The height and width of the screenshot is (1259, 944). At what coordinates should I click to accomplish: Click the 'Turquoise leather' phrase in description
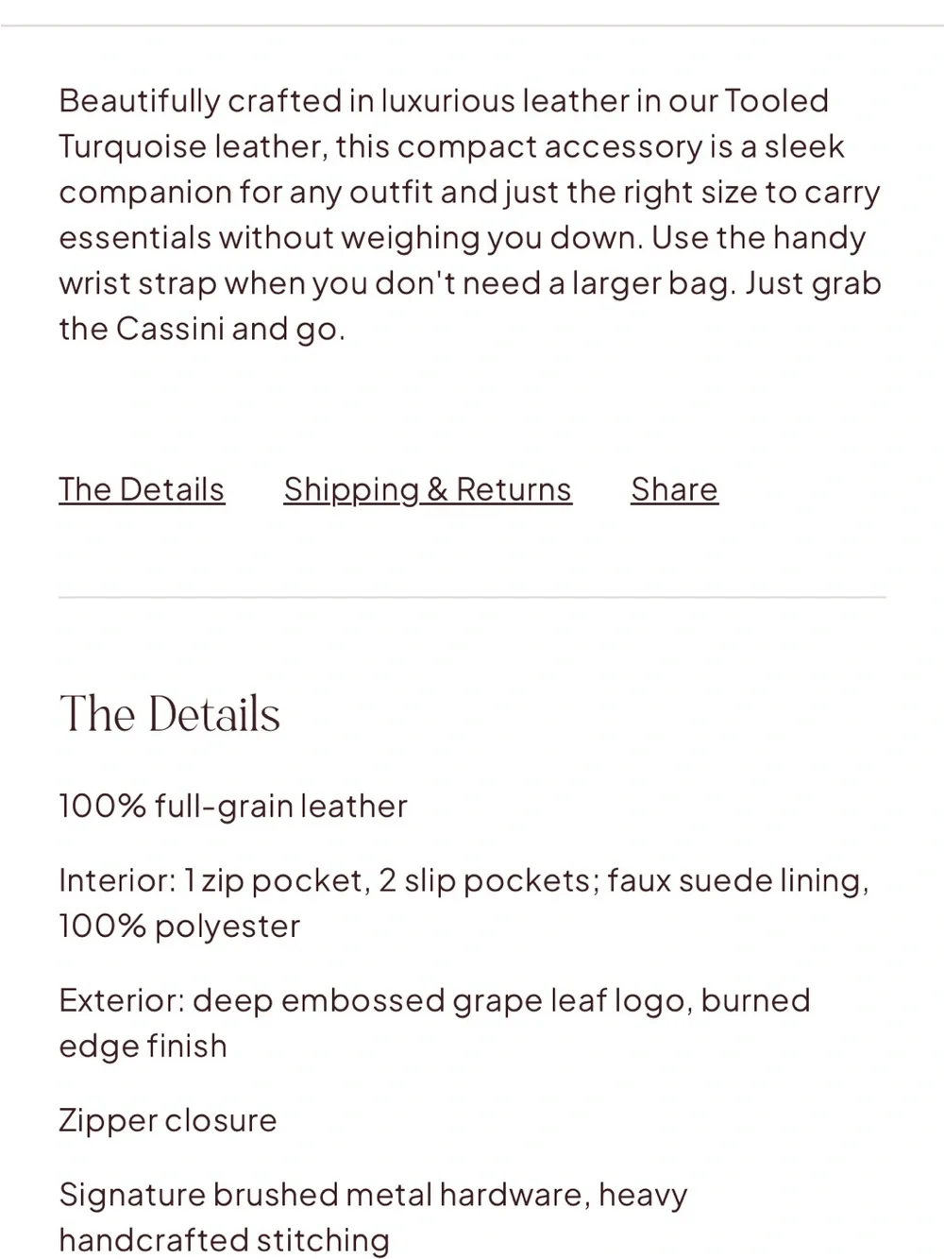coord(193,146)
